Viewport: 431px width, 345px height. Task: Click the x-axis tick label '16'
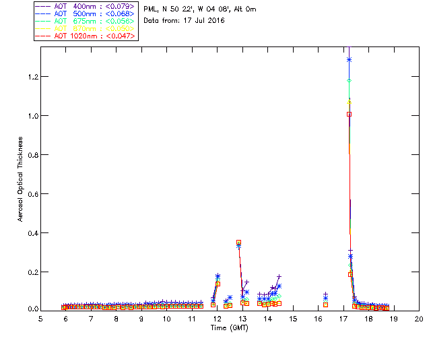click(x=318, y=319)
